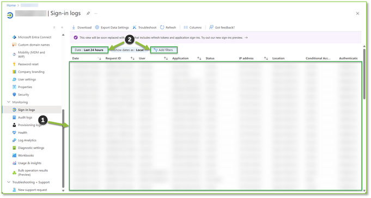Screen dimensions: 371x198
Task: Collapse the Monitoring section
Action: coord(9,102)
